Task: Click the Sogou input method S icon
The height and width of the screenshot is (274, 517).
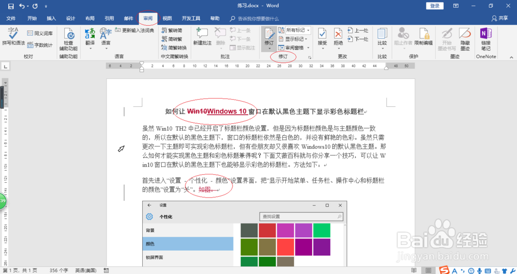Action: tap(445, 270)
